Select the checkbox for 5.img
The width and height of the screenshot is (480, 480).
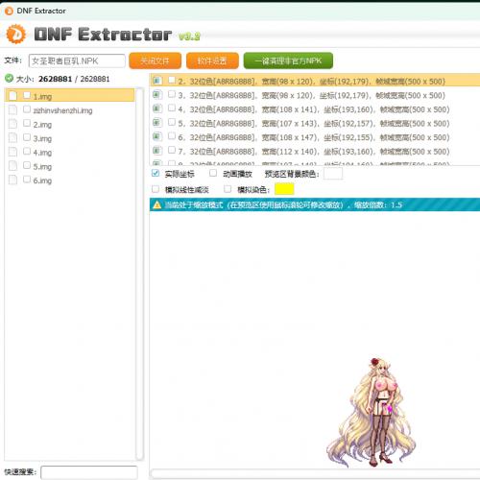[x=27, y=165]
